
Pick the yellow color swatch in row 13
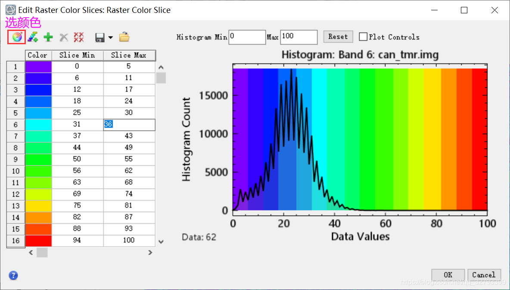pos(38,206)
